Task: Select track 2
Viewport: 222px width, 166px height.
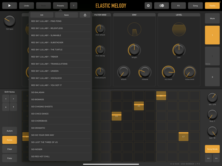Action: point(212,56)
